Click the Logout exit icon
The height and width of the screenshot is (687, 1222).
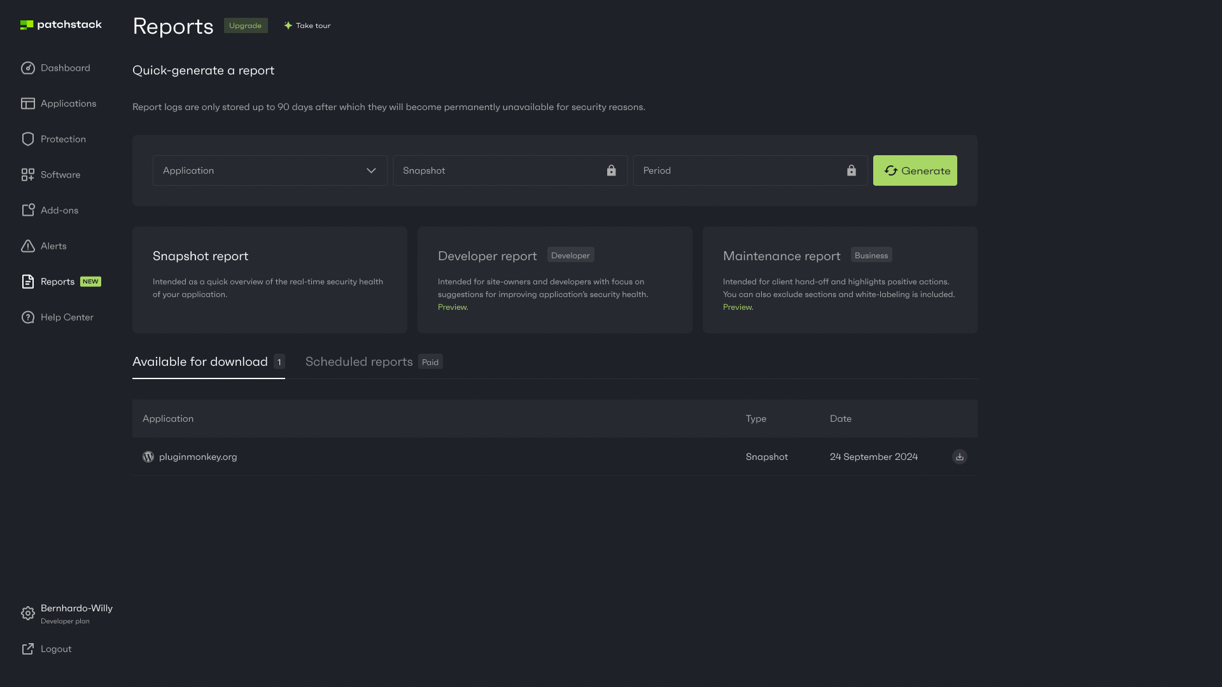pyautogui.click(x=28, y=649)
